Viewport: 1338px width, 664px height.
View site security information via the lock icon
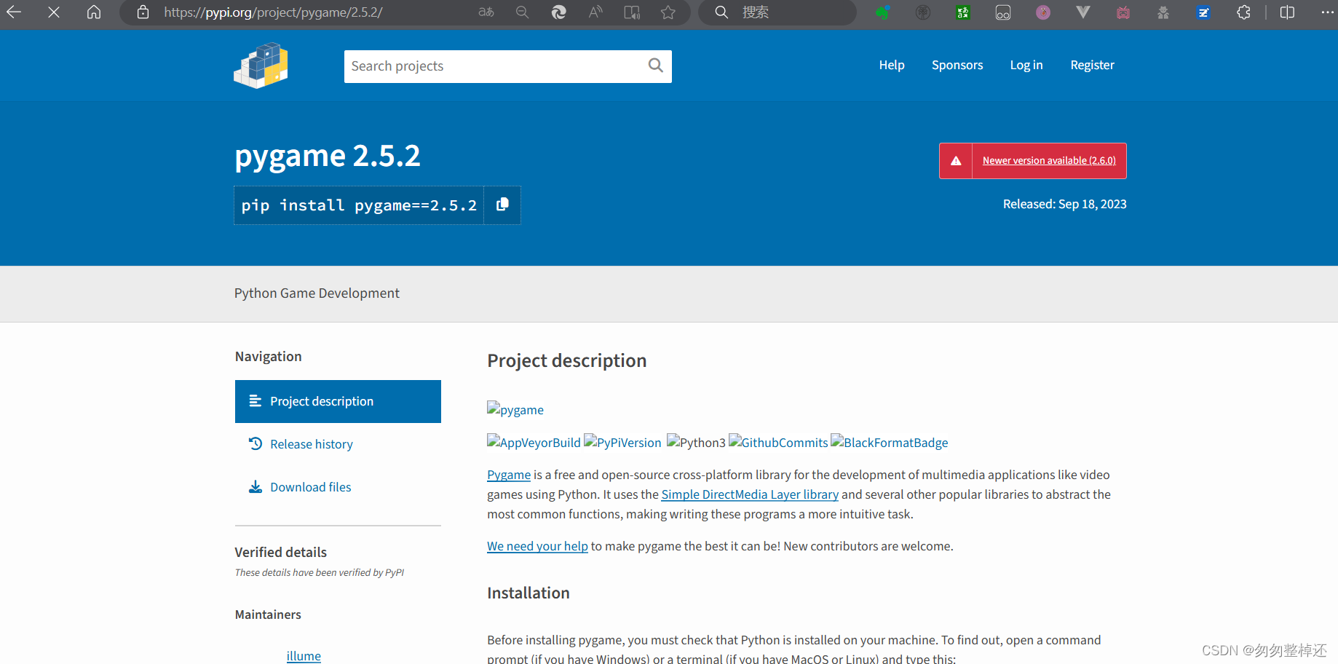point(143,12)
